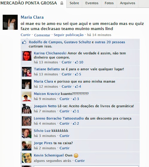Click like-count icon on Loreno Borracho Tattoostudio's comment
Image resolution: width=149 pixels, height=167 pixels.
74,123
